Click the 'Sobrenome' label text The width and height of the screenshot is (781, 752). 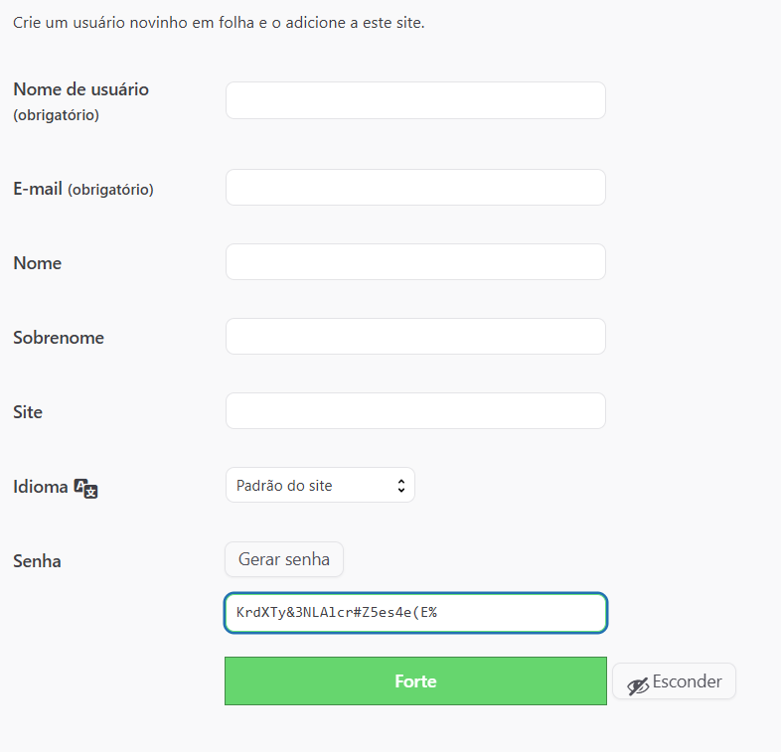pyautogui.click(x=59, y=338)
